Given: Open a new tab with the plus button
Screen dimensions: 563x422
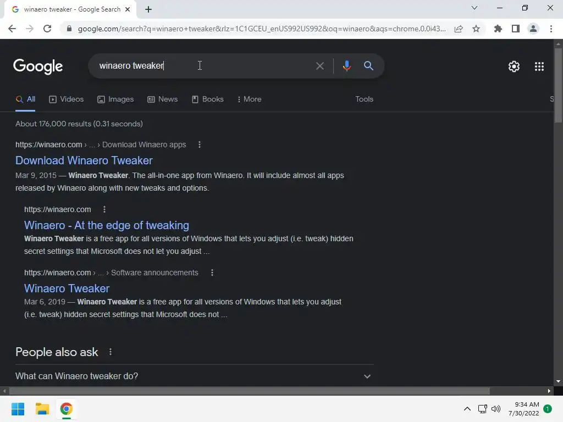Looking at the screenshot, I should click(148, 9).
